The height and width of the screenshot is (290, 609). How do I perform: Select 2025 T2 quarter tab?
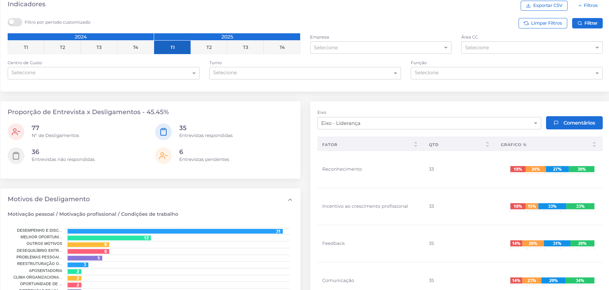(209, 48)
